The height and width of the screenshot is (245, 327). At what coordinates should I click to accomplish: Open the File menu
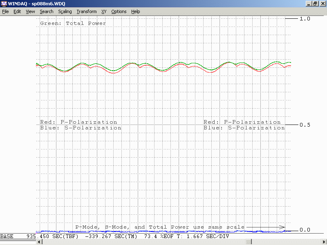click(5, 11)
